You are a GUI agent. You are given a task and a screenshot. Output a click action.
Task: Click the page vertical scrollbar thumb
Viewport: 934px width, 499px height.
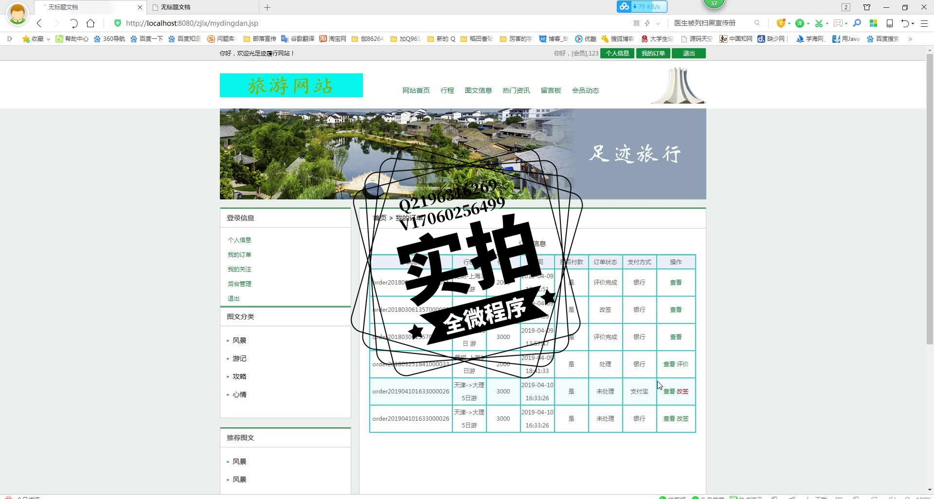pyautogui.click(x=930, y=199)
